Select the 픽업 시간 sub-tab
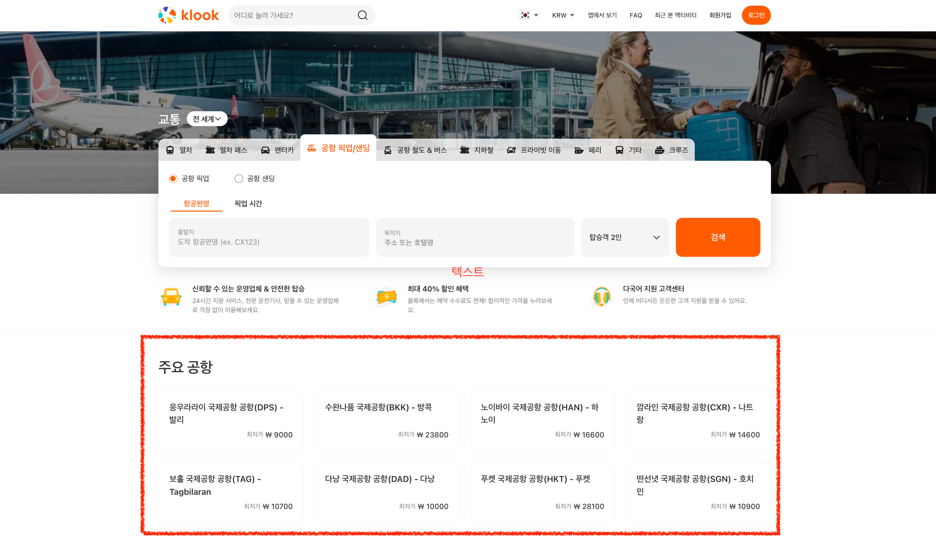This screenshot has width=936, height=544. point(249,204)
